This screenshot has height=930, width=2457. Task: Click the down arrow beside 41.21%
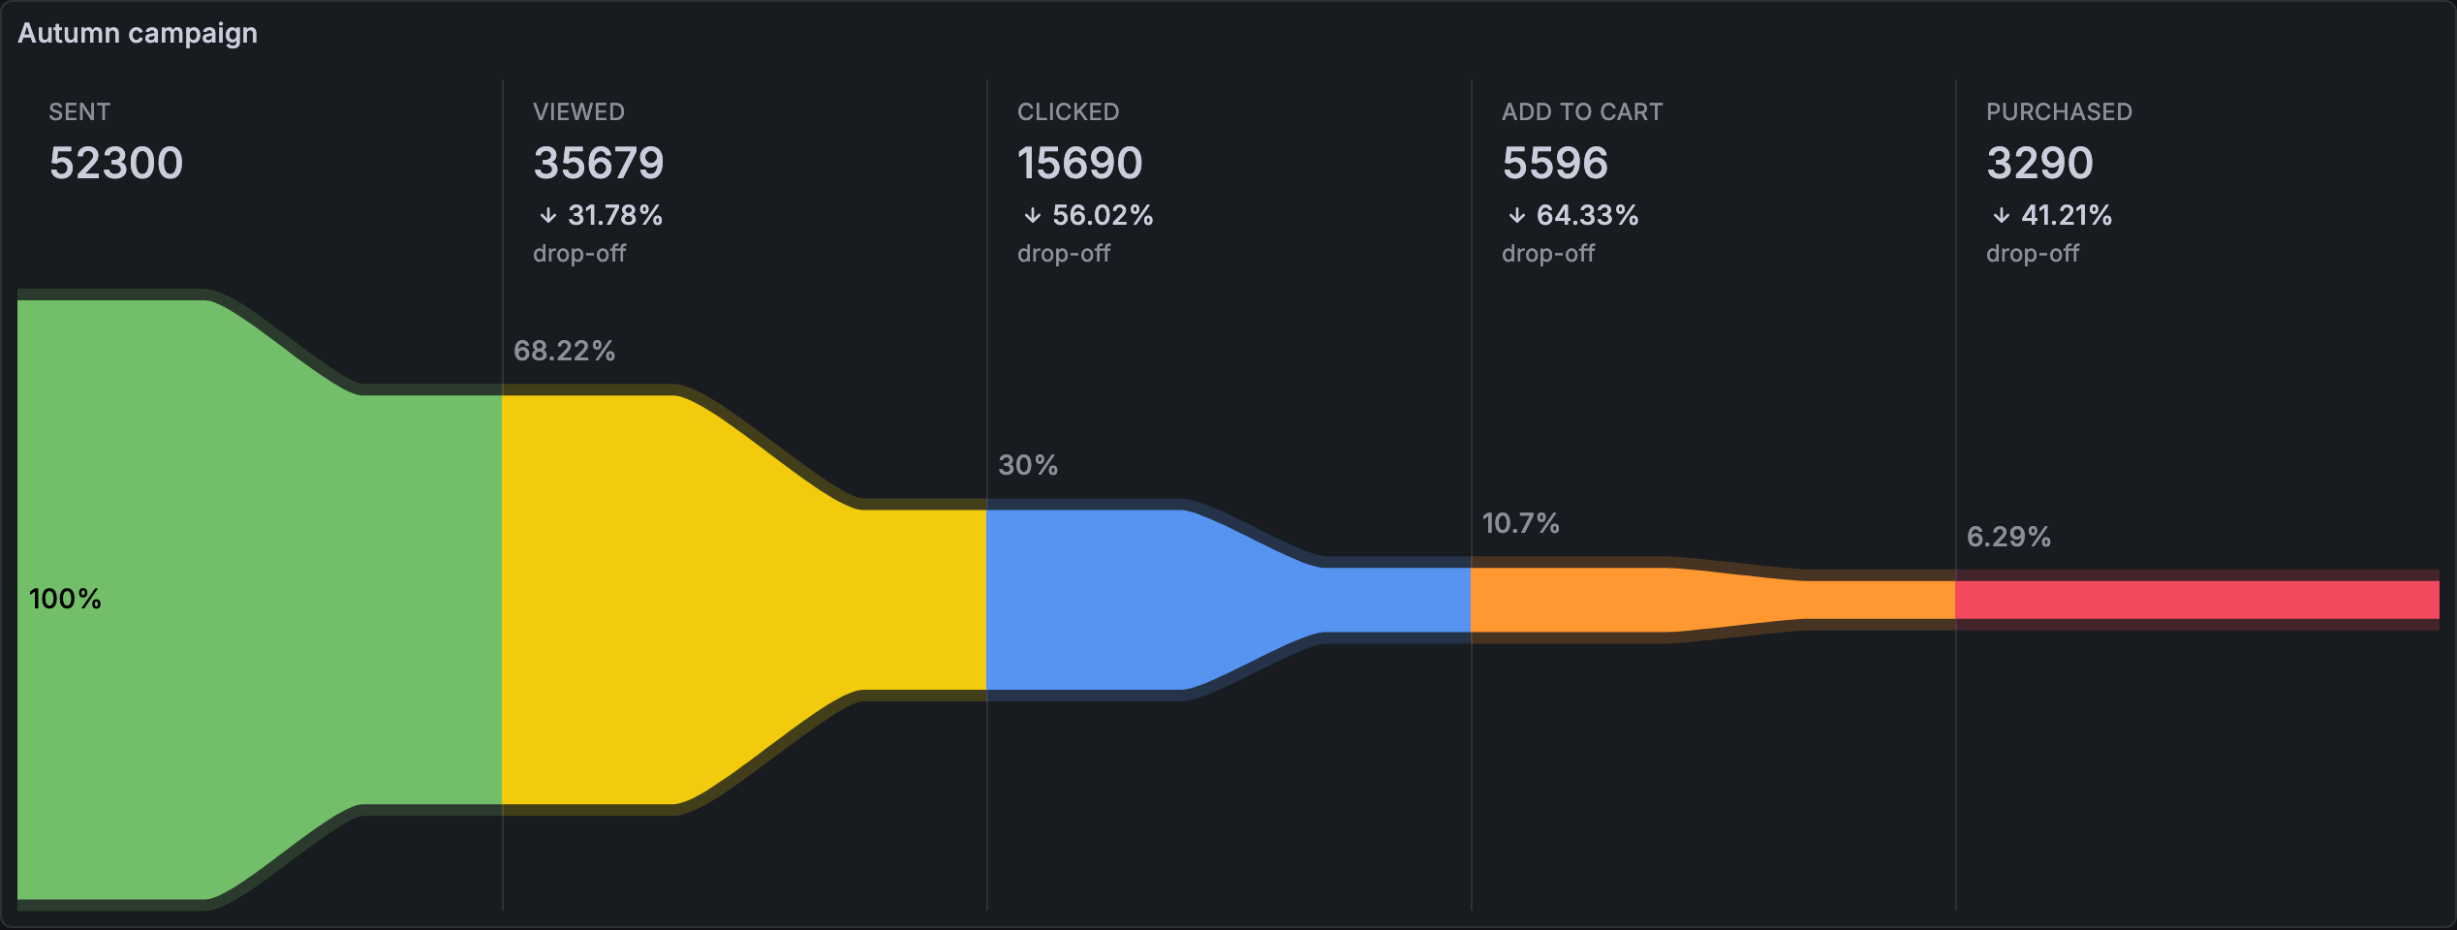(2001, 215)
